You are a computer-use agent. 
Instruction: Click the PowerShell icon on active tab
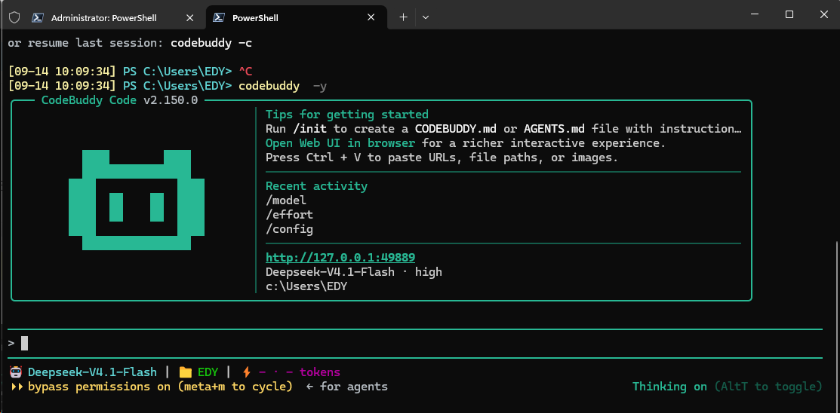pyautogui.click(x=219, y=17)
